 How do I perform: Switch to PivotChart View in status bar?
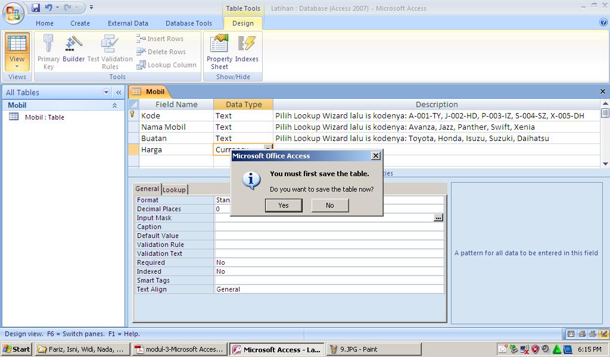tap(593, 334)
